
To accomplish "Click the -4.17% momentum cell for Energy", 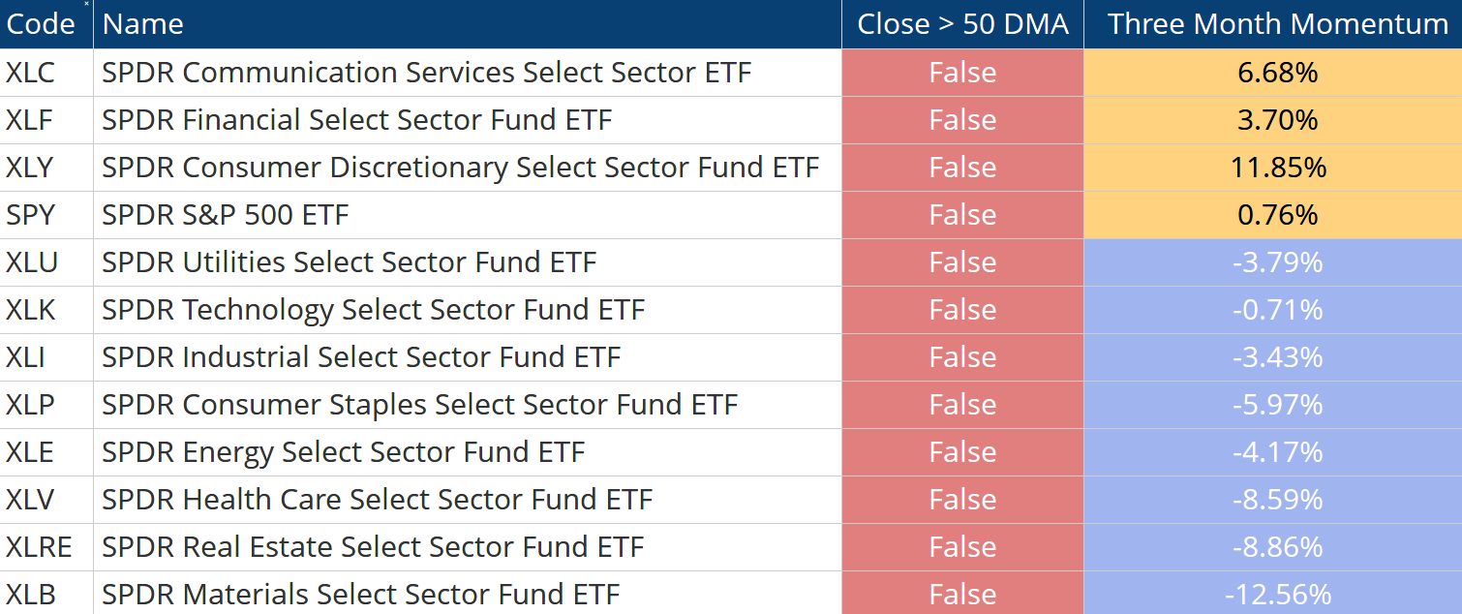I will (1277, 452).
